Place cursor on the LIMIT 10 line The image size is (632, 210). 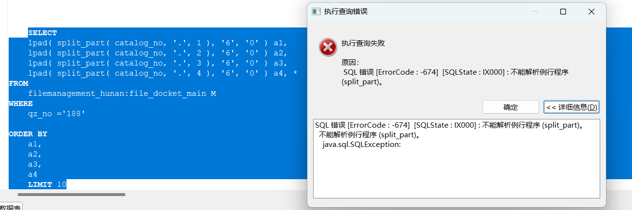pos(47,184)
